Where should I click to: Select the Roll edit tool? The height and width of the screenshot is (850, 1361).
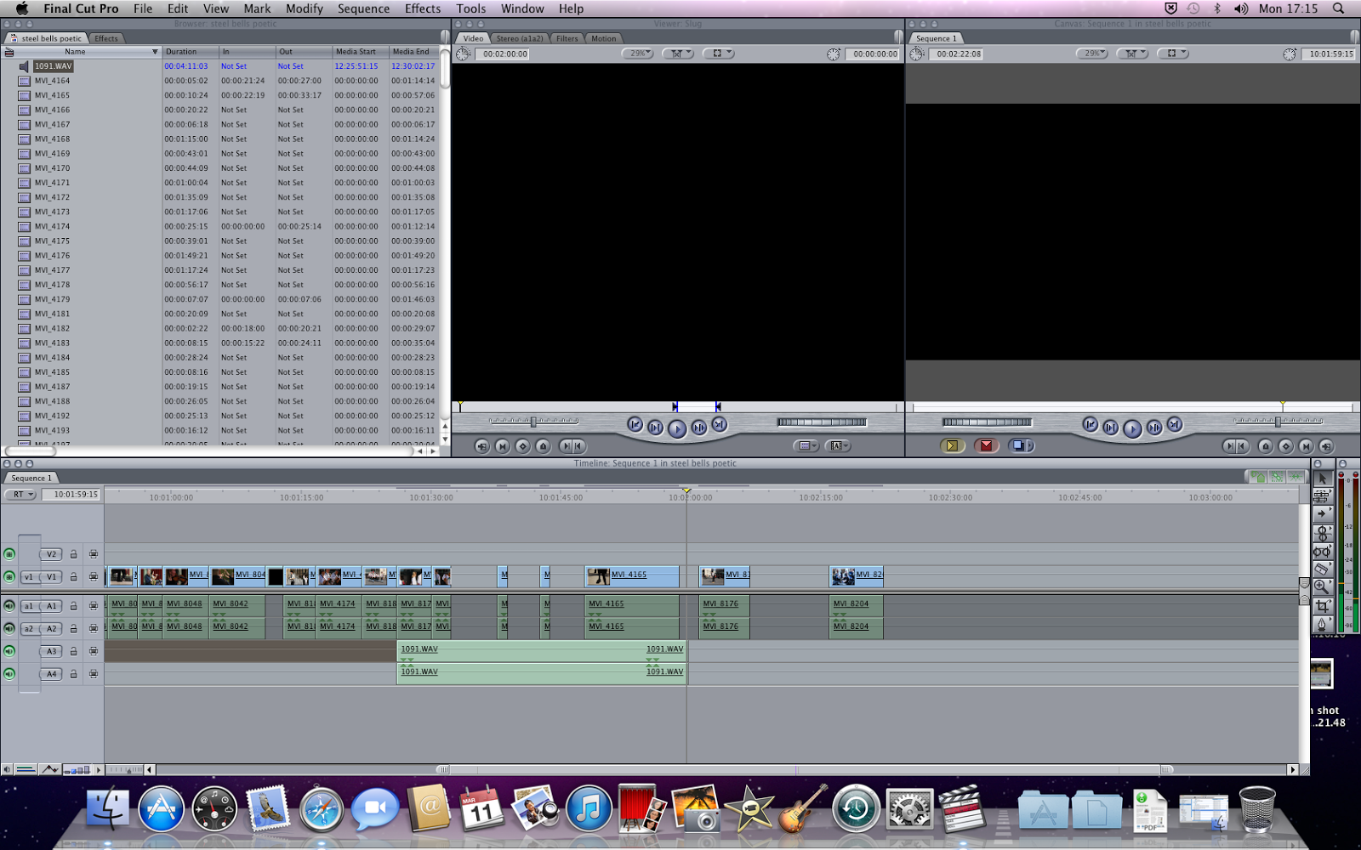pos(1322,533)
